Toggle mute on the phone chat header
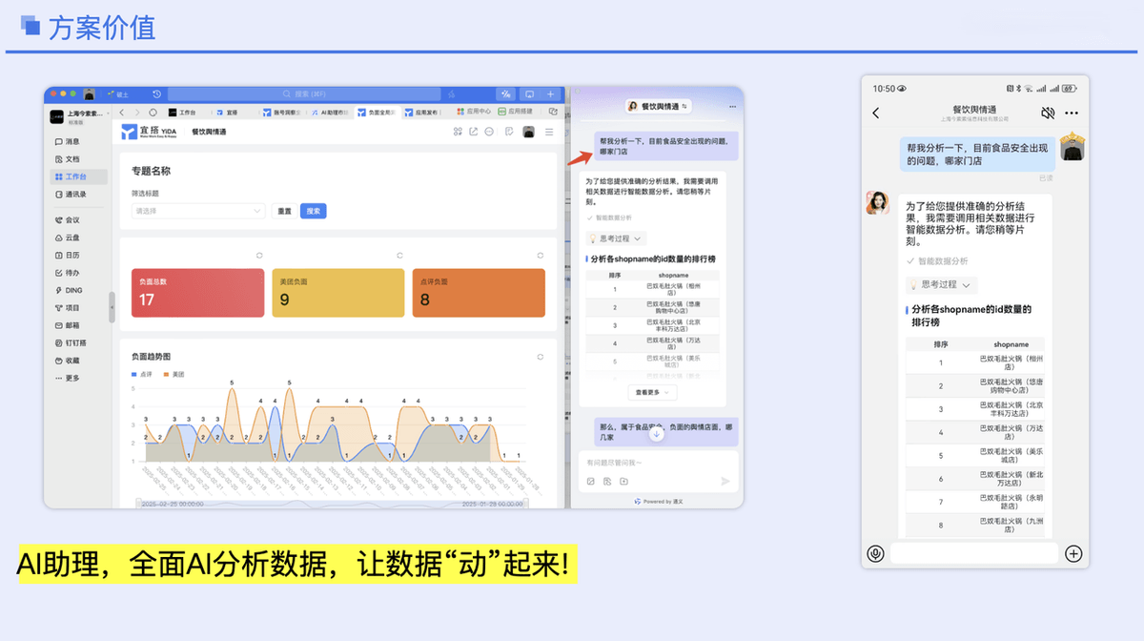 [x=1048, y=113]
